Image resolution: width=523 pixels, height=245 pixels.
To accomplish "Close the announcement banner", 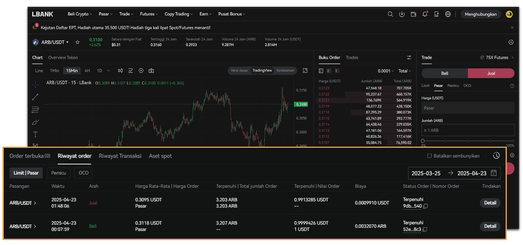I will point(512,28).
